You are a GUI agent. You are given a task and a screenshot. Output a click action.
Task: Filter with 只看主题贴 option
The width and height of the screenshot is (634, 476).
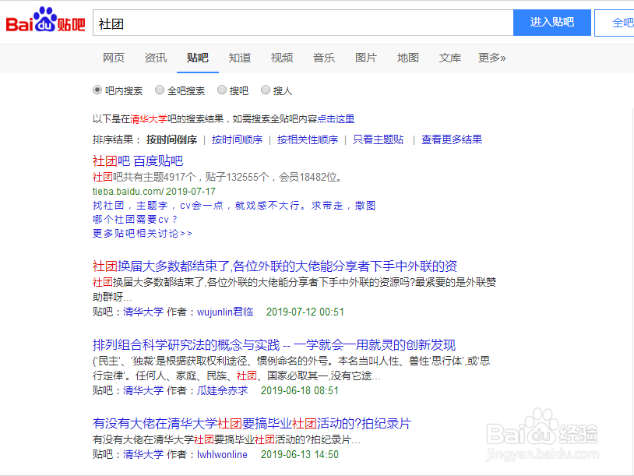(x=379, y=139)
